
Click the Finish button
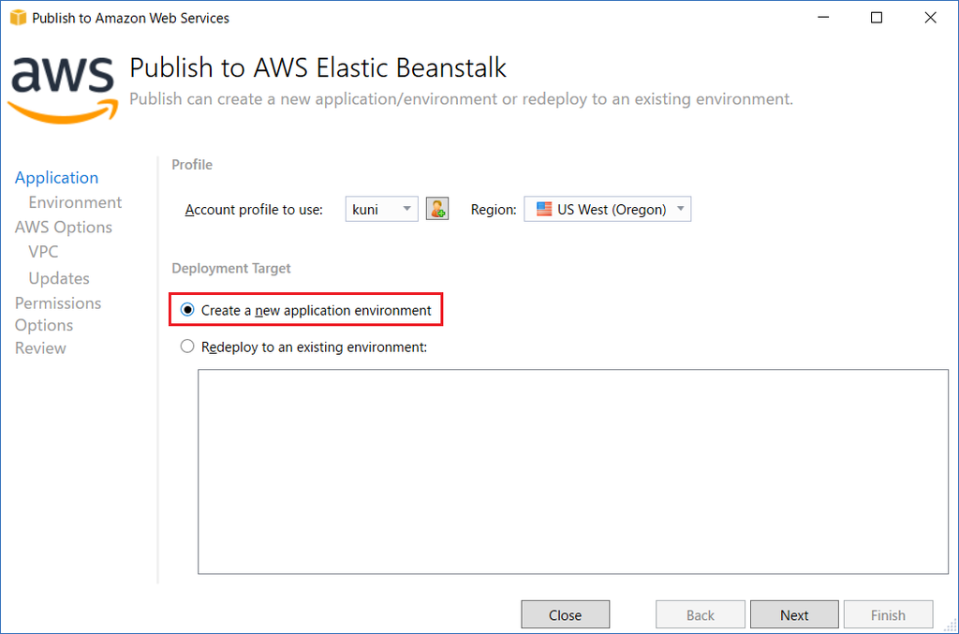[x=888, y=614]
